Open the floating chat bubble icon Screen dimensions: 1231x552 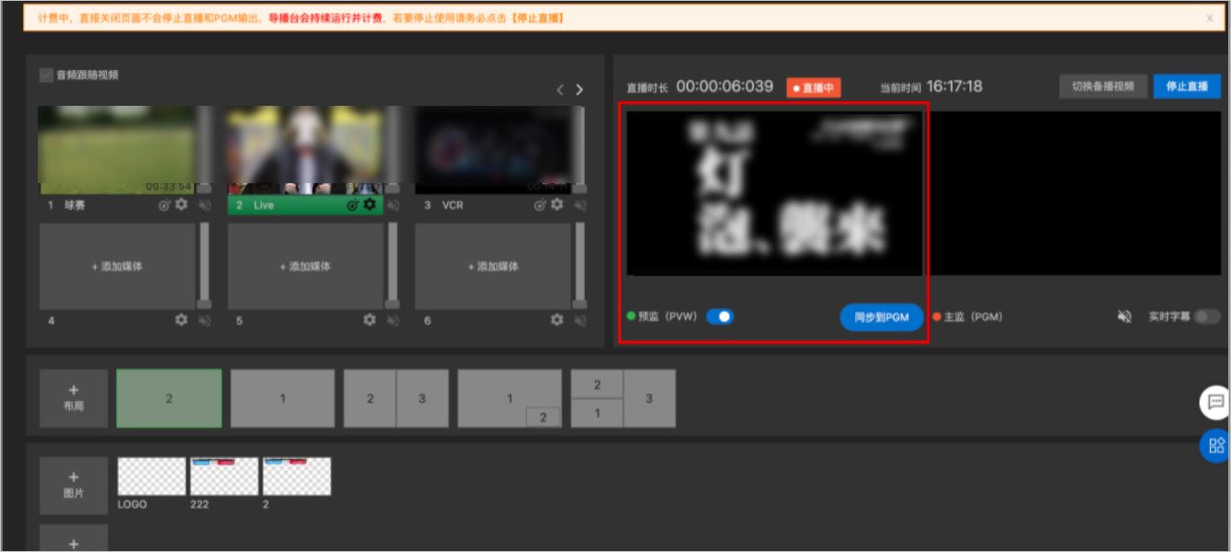pyautogui.click(x=1215, y=402)
